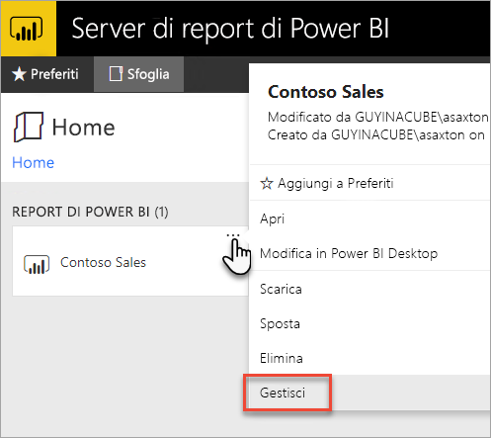Choose Modifica in Power BI Desktop
The height and width of the screenshot is (438, 491).
click(369, 253)
